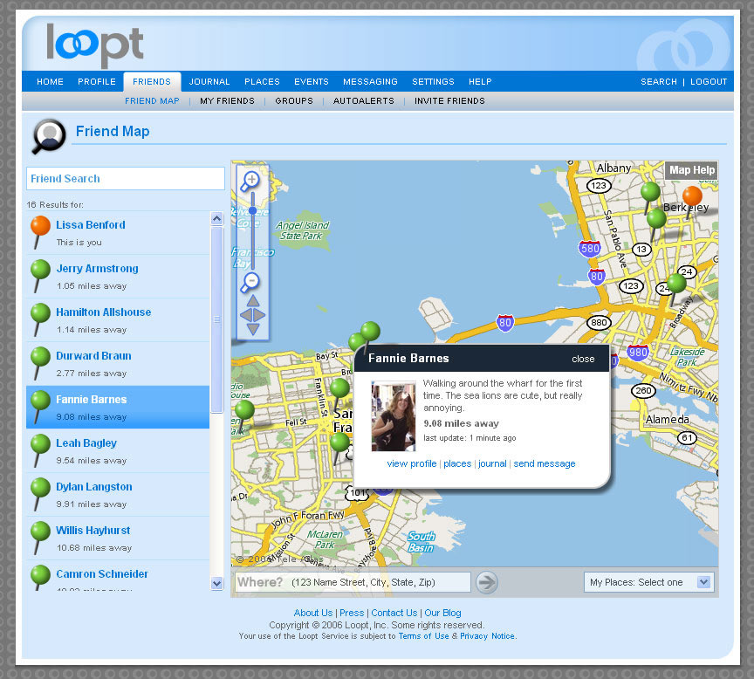Open the Invite Friends subtab
This screenshot has height=679, width=754.
point(449,101)
